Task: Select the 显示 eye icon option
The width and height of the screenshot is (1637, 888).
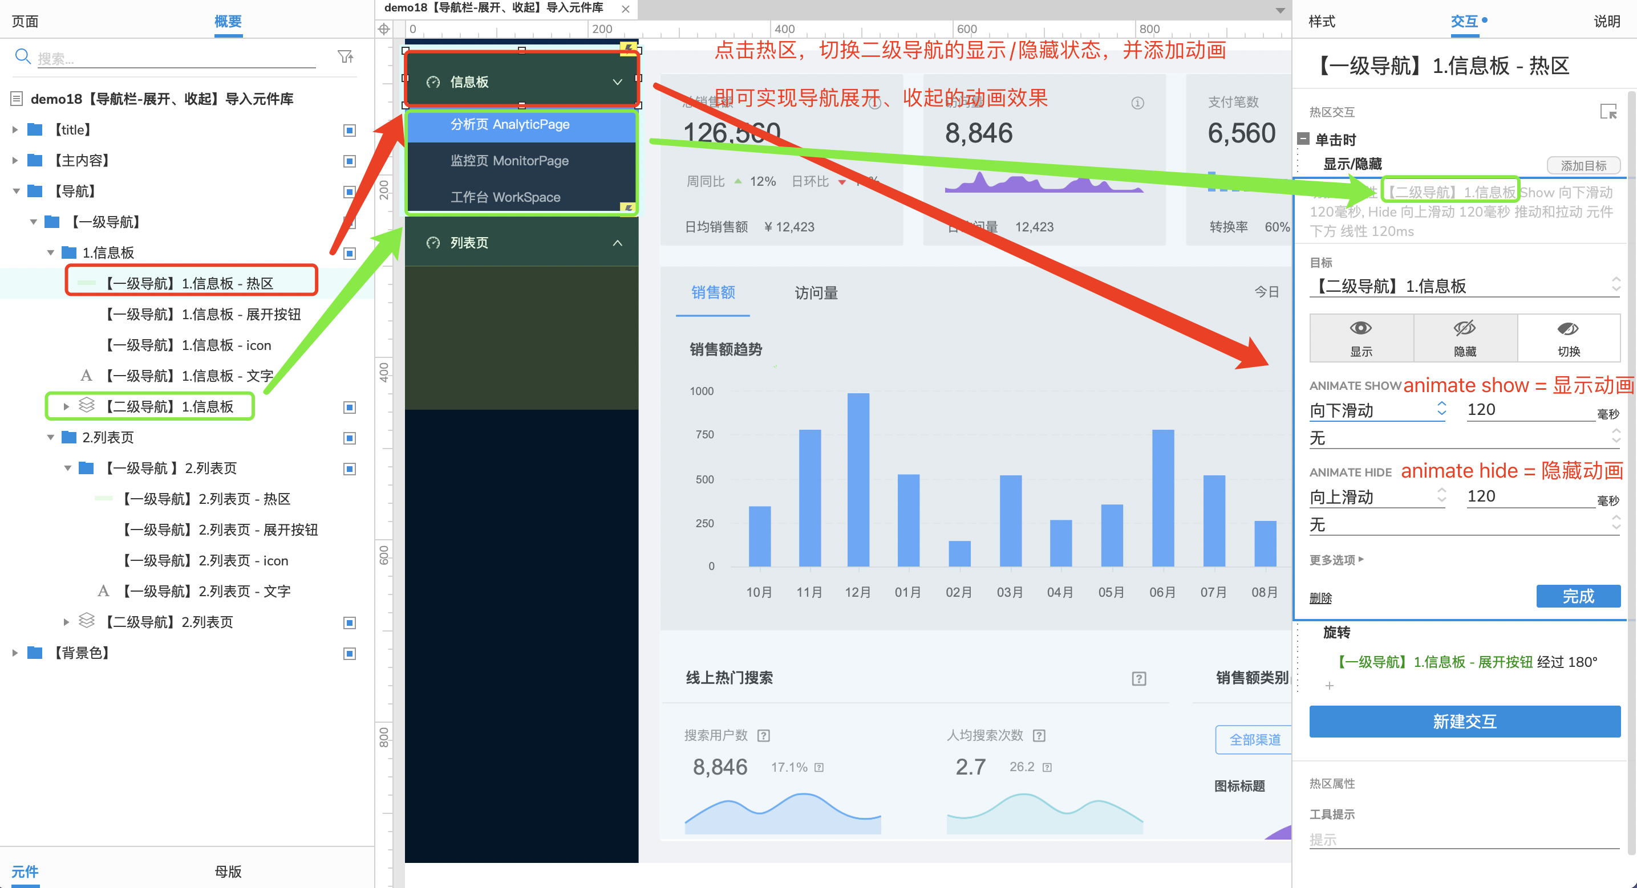Action: [x=1360, y=338]
